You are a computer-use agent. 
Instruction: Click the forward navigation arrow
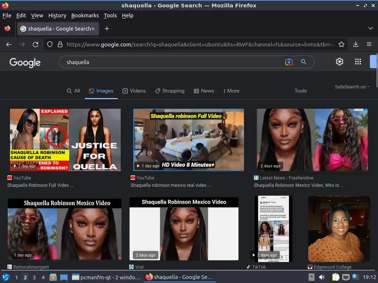[x=22, y=45]
